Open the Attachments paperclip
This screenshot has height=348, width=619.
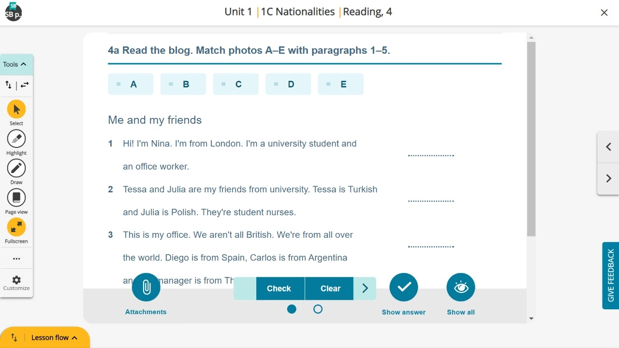click(146, 288)
